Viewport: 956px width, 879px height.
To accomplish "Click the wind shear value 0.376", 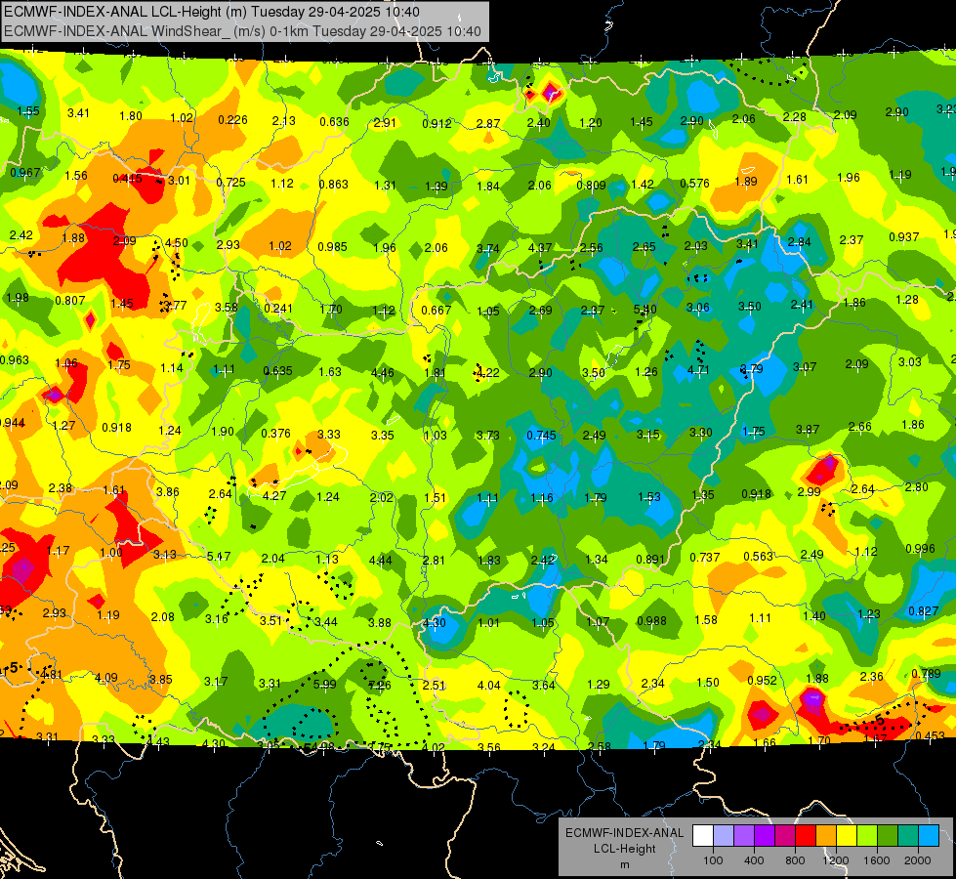I will click(x=275, y=433).
